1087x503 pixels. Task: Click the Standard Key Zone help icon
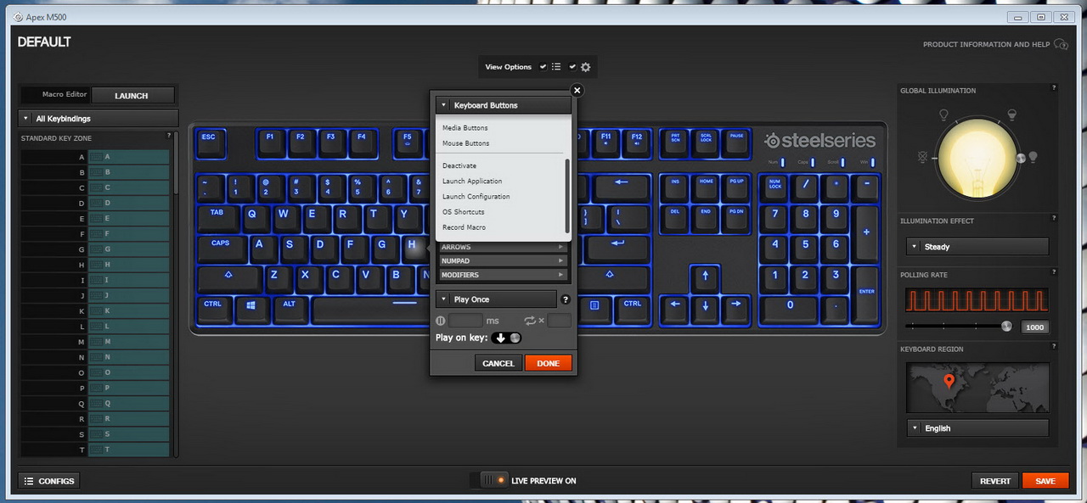(x=169, y=136)
